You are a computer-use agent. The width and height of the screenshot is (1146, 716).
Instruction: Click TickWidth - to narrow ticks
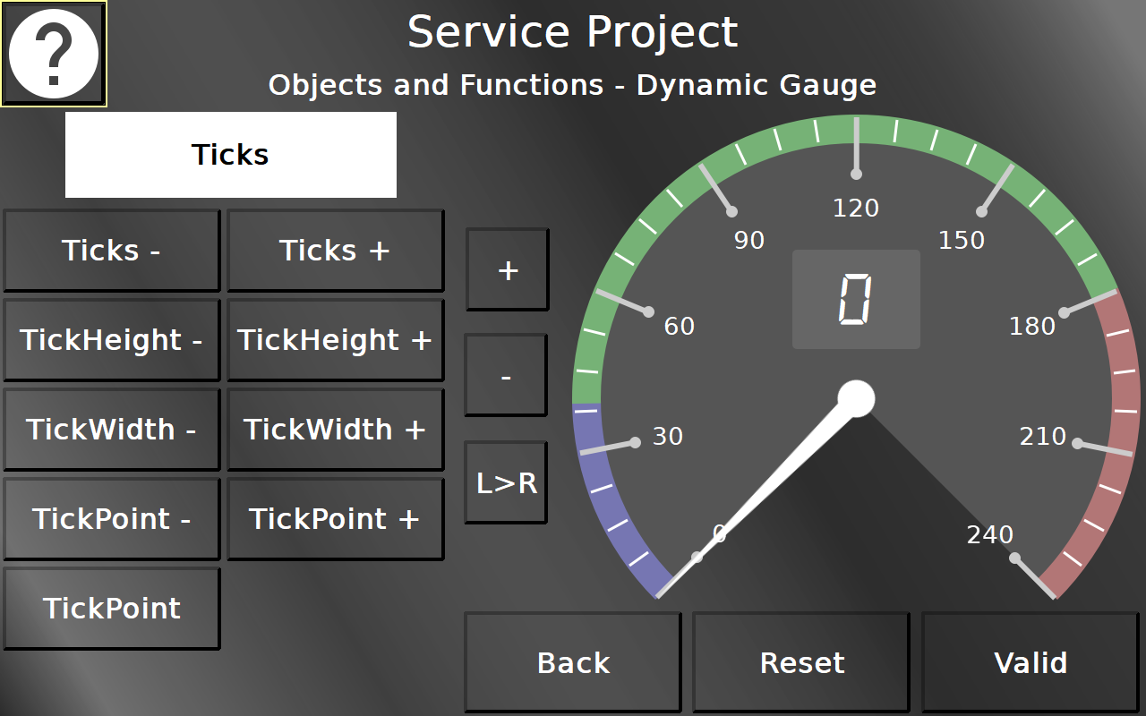[112, 430]
